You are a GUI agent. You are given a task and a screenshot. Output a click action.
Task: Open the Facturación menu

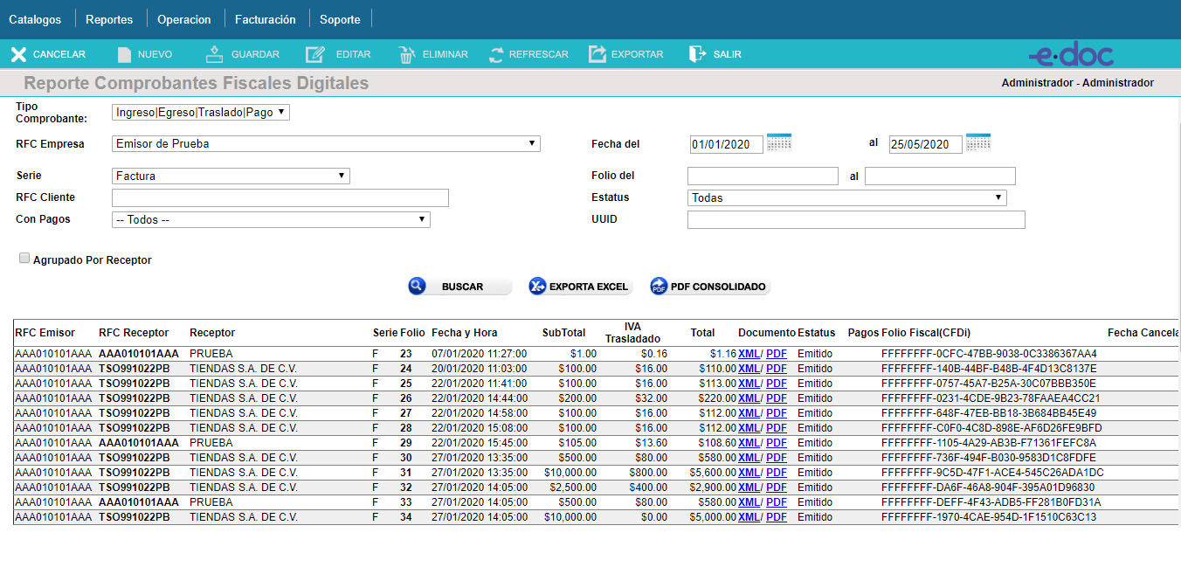(x=265, y=19)
